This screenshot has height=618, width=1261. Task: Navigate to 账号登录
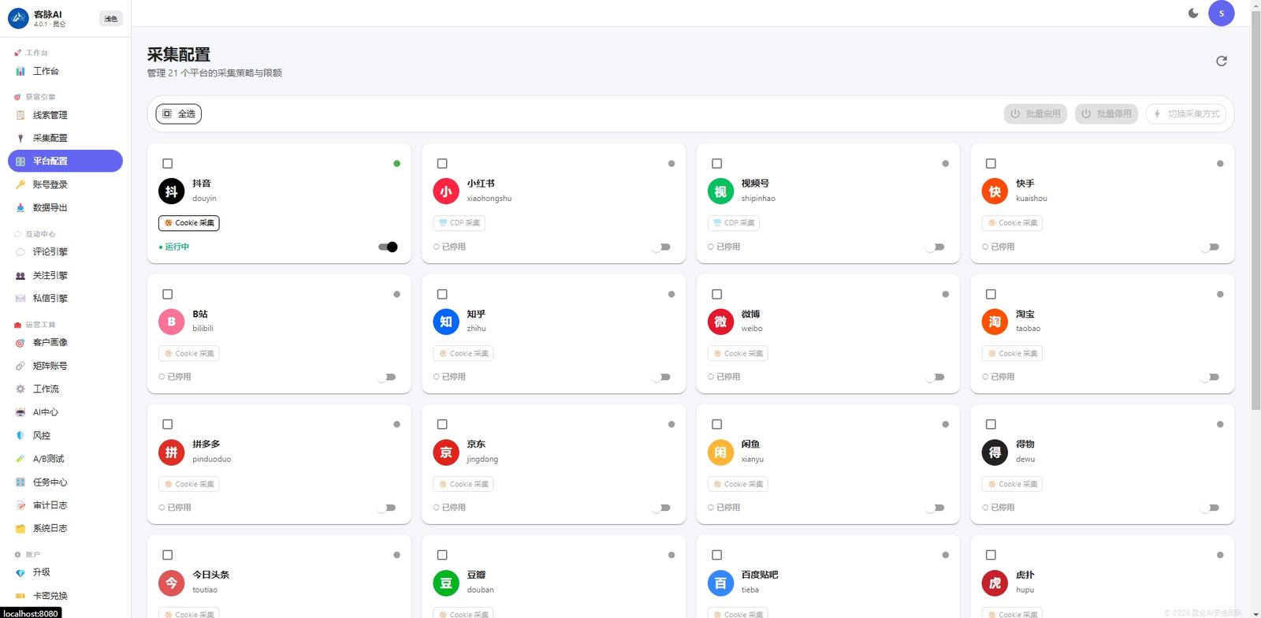click(65, 184)
